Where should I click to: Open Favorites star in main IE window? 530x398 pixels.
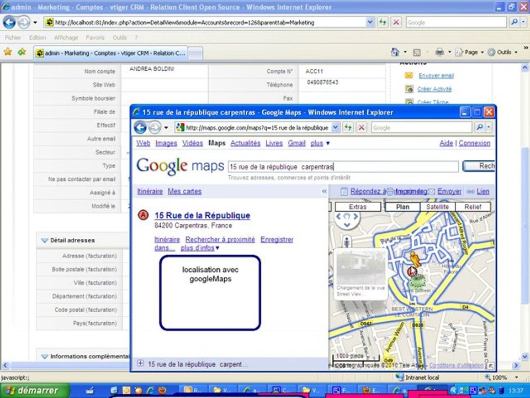coord(8,52)
